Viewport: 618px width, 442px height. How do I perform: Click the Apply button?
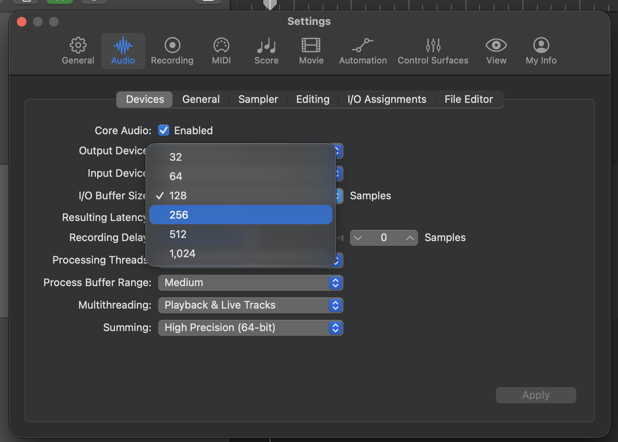[536, 395]
